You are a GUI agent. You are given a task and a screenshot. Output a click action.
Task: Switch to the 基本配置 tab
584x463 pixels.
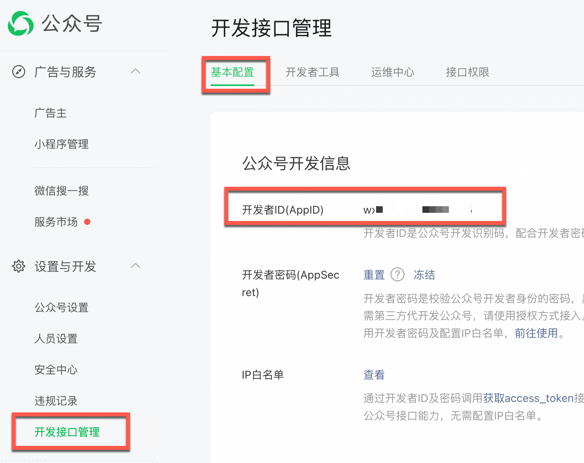pyautogui.click(x=232, y=72)
